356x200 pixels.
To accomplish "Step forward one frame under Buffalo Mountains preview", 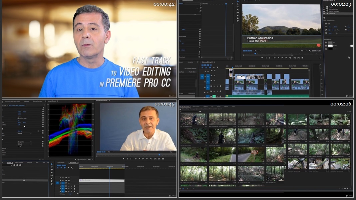I will (x=286, y=58).
